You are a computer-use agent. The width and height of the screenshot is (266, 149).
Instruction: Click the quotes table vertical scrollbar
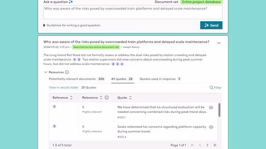click(219, 110)
